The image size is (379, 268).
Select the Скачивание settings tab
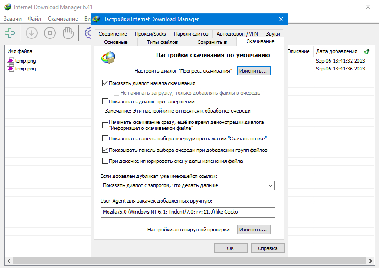tap(260, 41)
